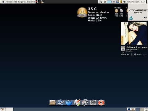Click Monday's 36C daytime forecast icon
Screen dimensions: 148x111
point(116,11)
